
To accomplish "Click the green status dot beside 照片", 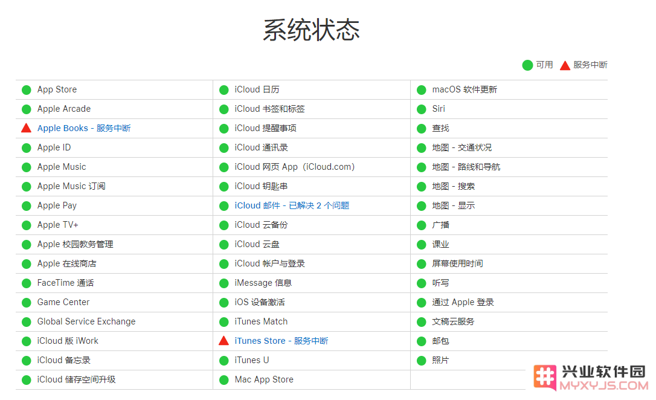I will [x=421, y=360].
